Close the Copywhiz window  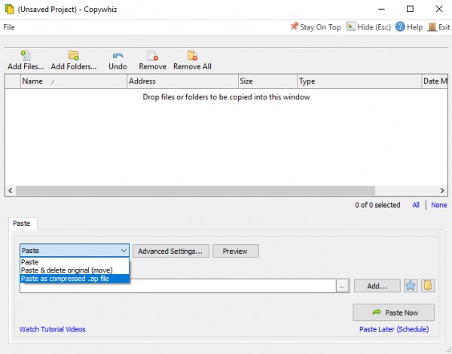[439, 9]
